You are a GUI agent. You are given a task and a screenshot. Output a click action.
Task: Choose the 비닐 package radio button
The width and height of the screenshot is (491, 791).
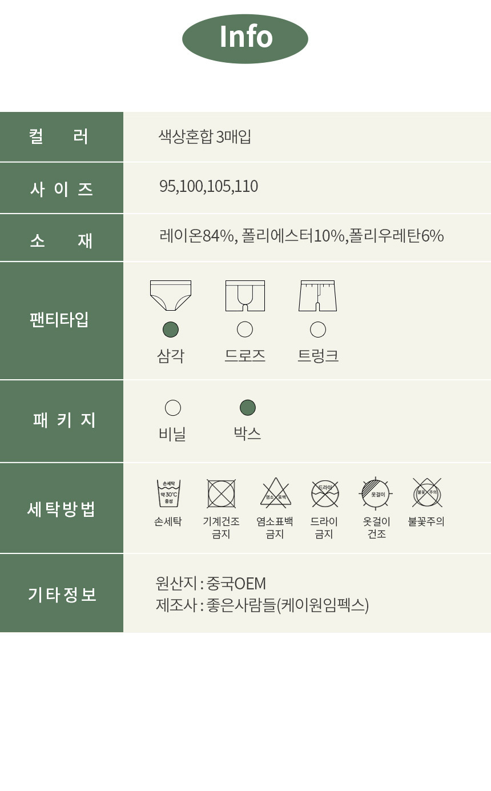[x=173, y=408]
